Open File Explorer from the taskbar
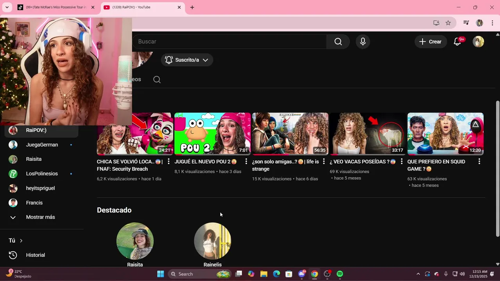 click(264, 274)
